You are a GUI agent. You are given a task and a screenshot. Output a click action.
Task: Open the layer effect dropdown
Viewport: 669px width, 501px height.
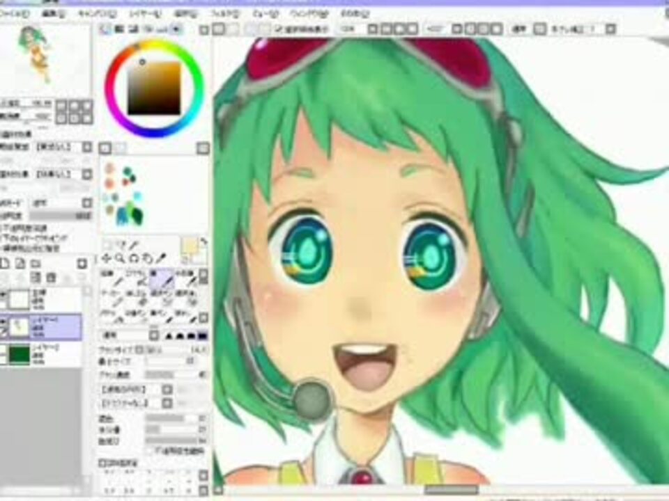click(86, 174)
